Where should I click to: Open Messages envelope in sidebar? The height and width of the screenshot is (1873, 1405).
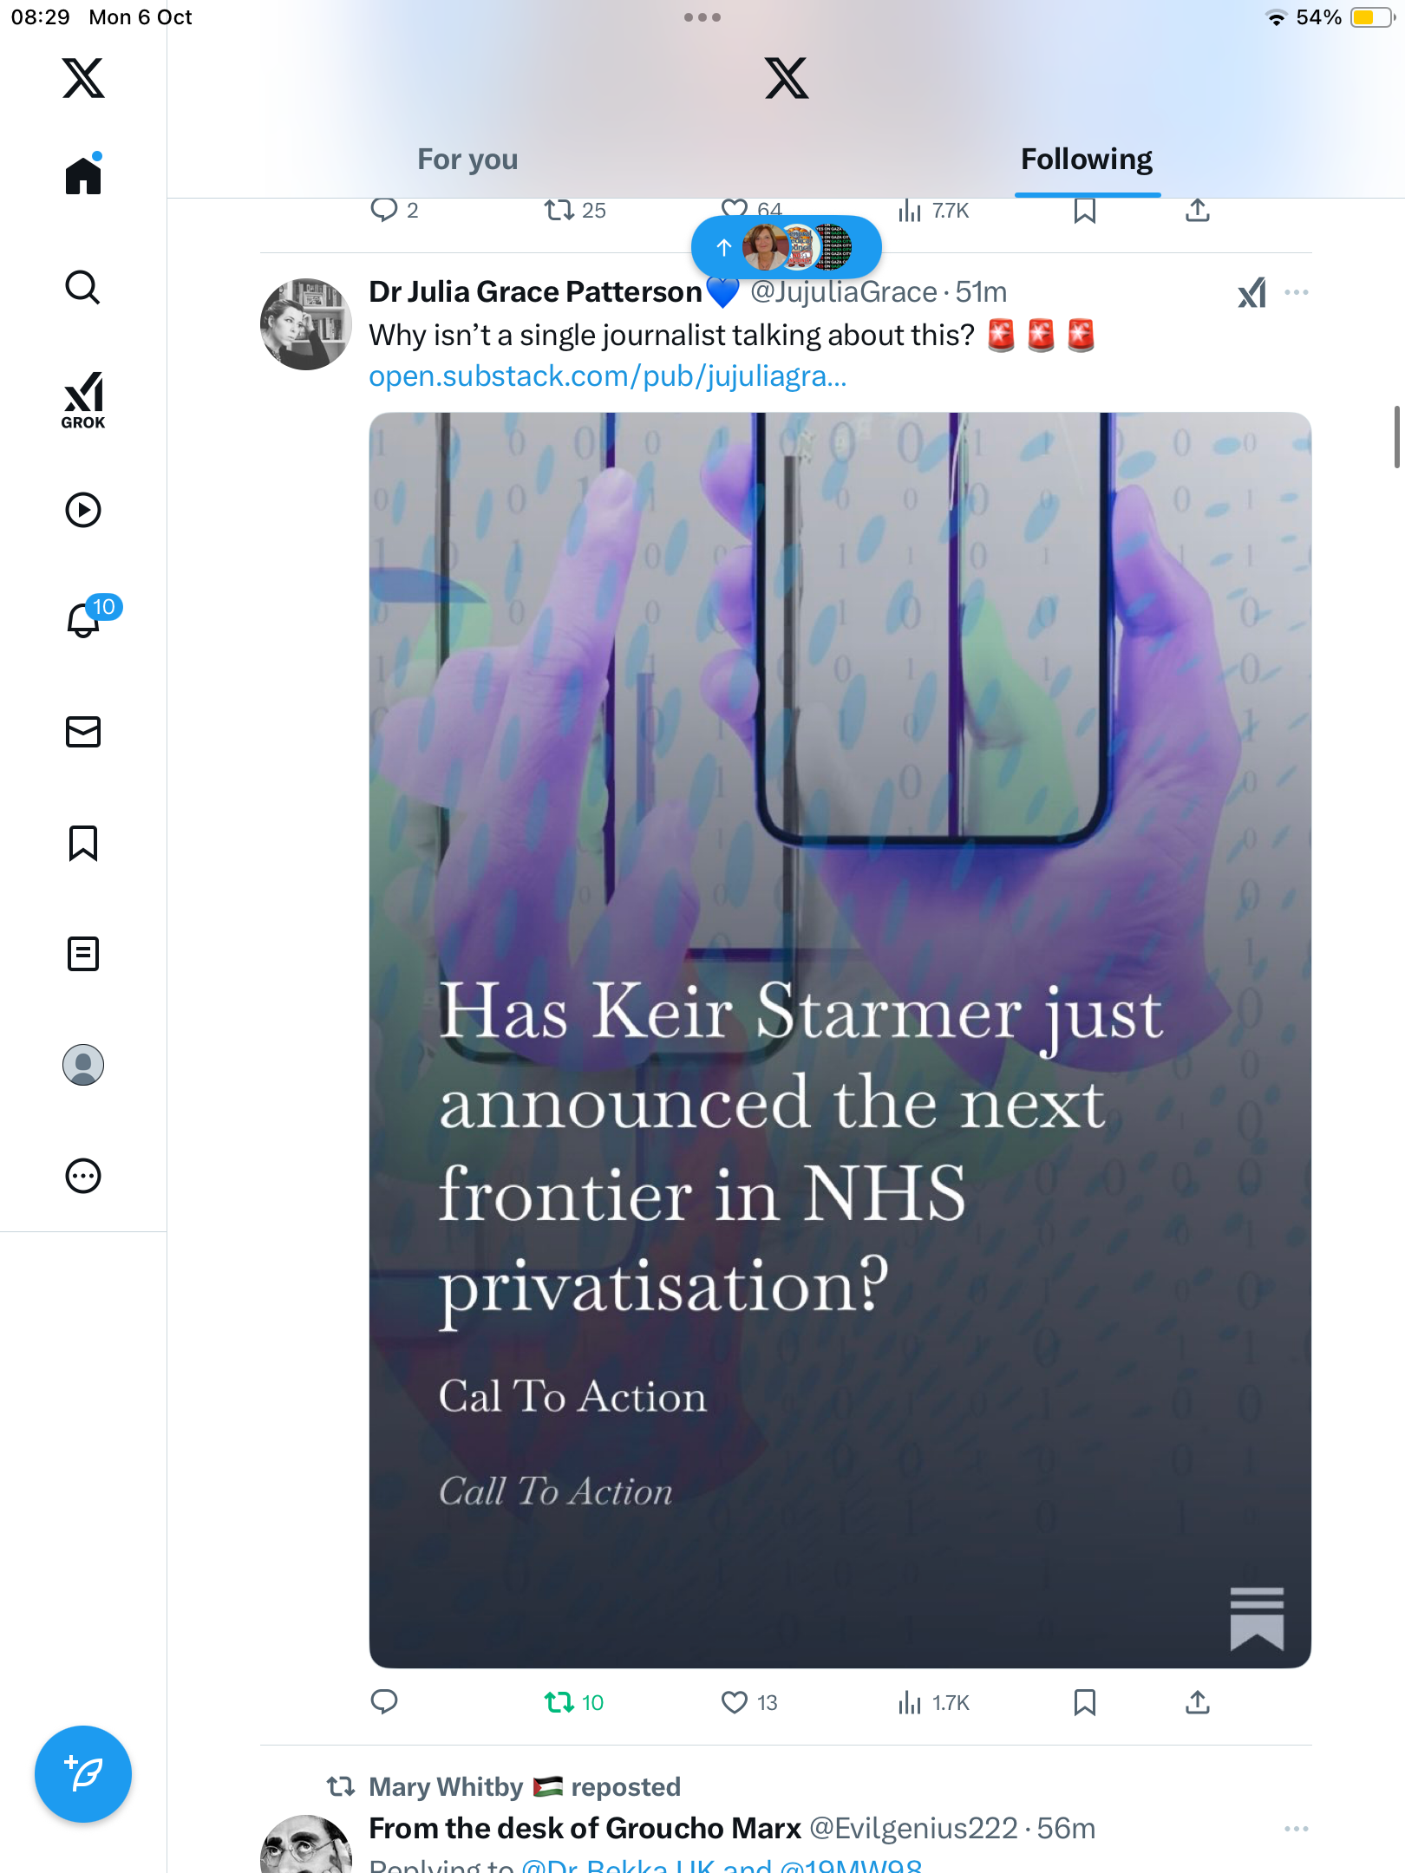83,732
